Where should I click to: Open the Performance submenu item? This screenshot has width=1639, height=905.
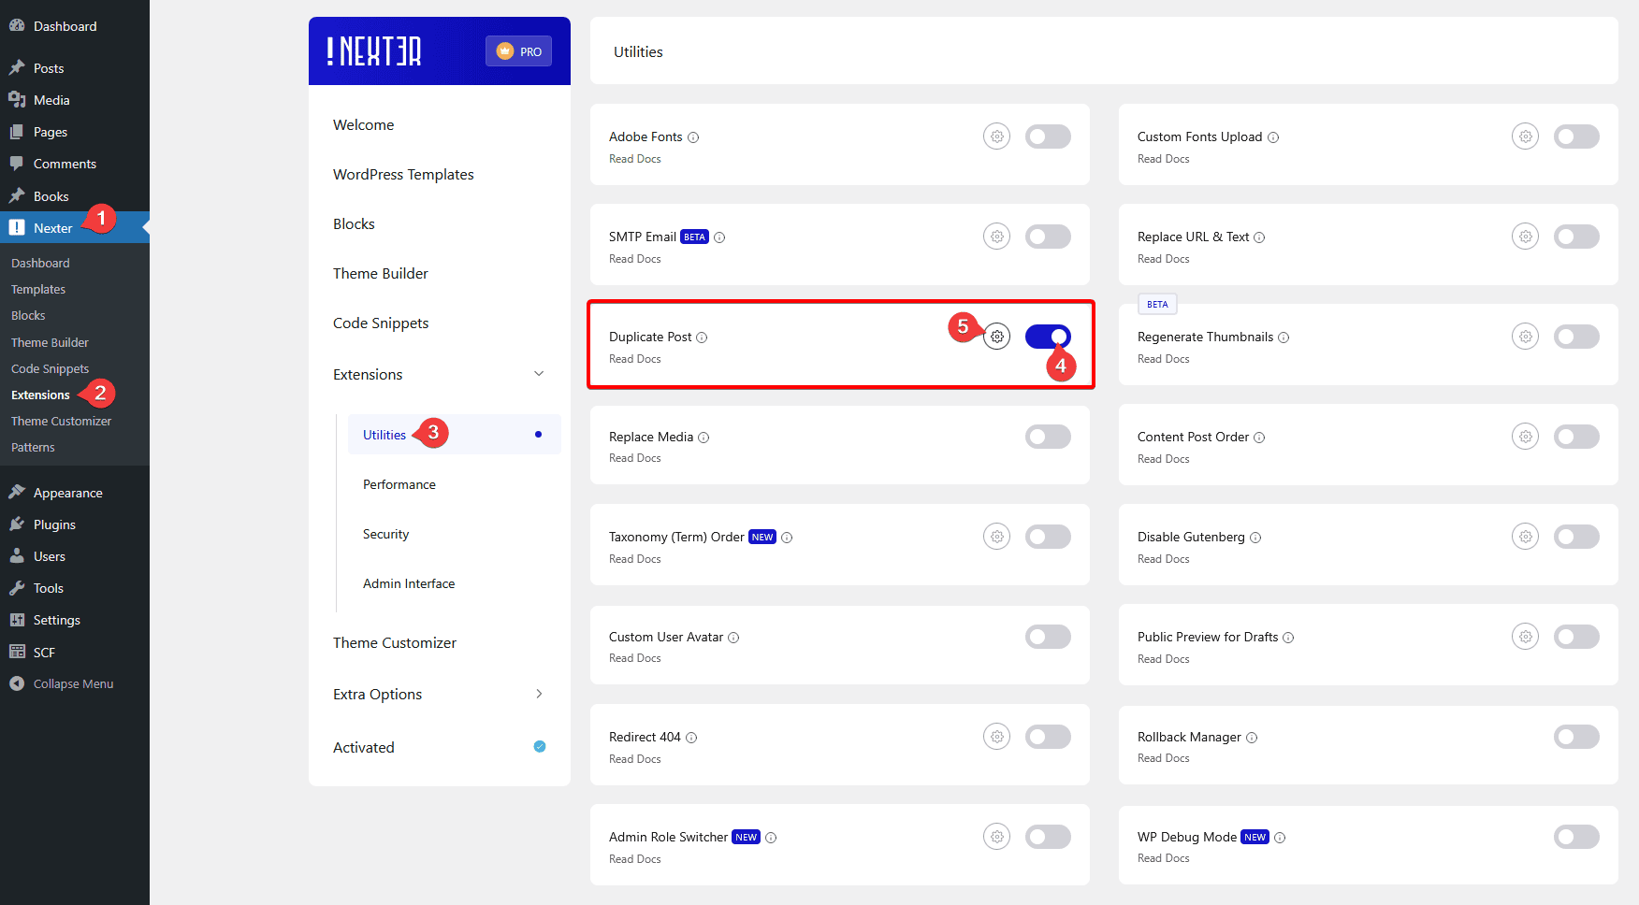pyautogui.click(x=399, y=484)
